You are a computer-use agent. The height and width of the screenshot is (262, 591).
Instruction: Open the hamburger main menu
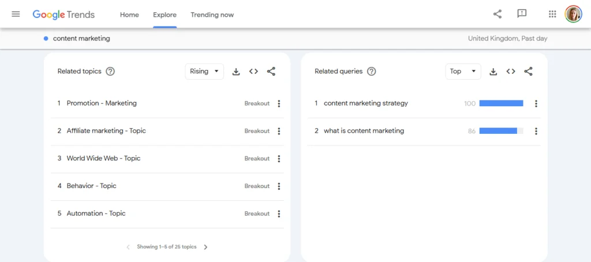(x=16, y=14)
